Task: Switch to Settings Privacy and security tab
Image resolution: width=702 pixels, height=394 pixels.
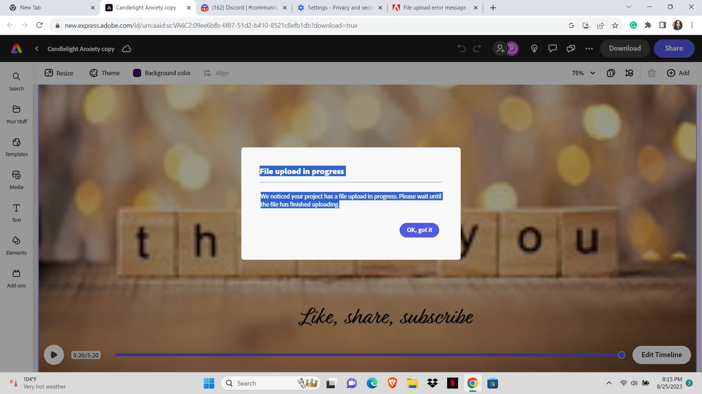Action: pos(339,8)
